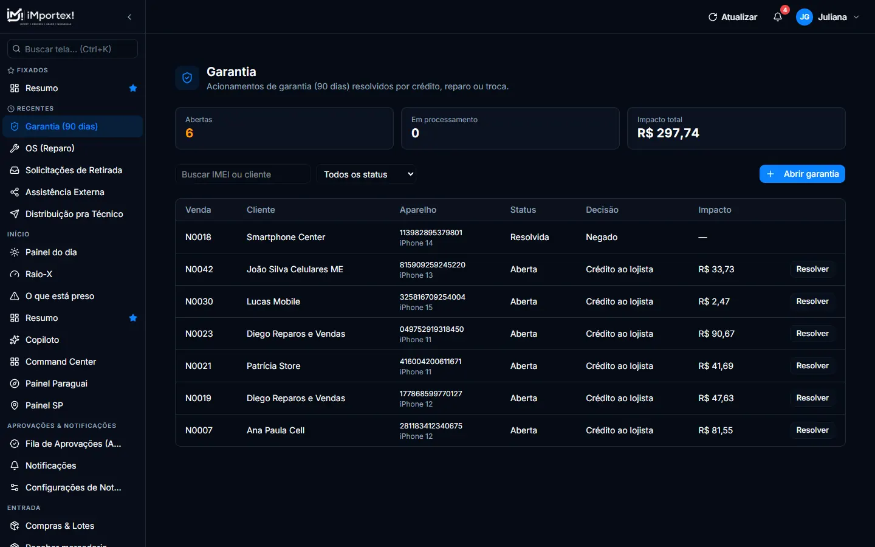Open Configurações de Notificações menu item
The image size is (875, 547).
coord(73,487)
